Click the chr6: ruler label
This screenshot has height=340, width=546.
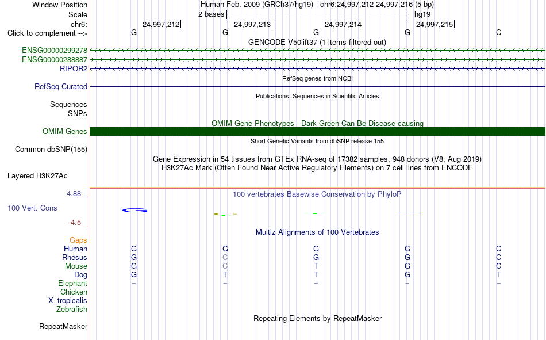pyautogui.click(x=79, y=24)
